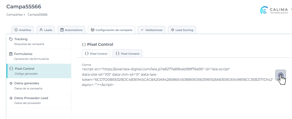The image size is (292, 119).
Task: Switch to the Automations tab
Action: 71,30
